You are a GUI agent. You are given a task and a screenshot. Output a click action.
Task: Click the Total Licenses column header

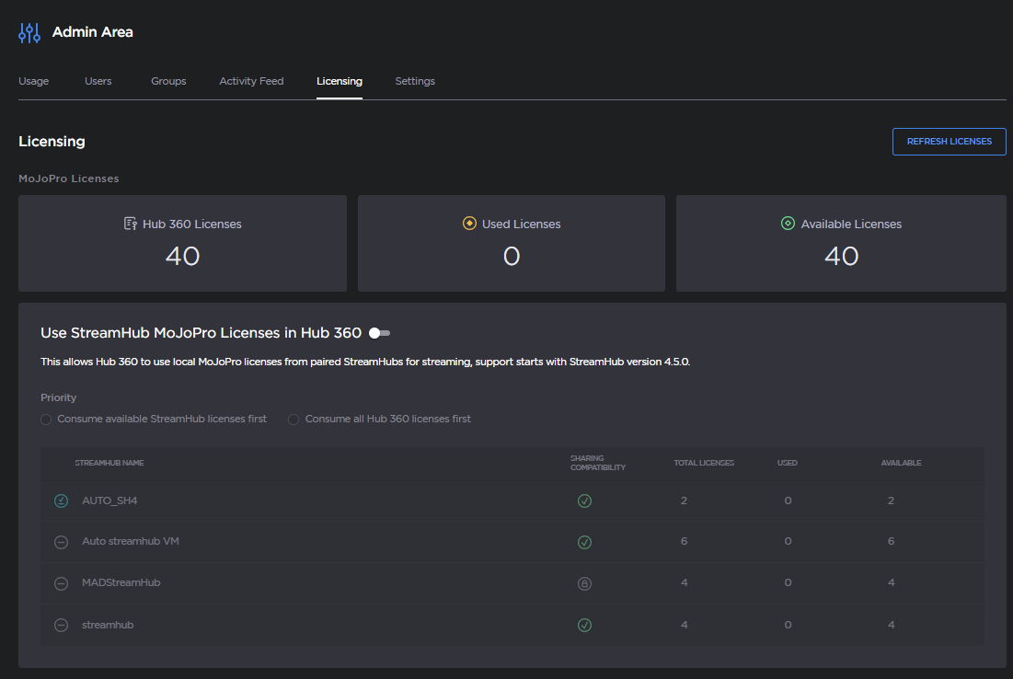(x=704, y=463)
